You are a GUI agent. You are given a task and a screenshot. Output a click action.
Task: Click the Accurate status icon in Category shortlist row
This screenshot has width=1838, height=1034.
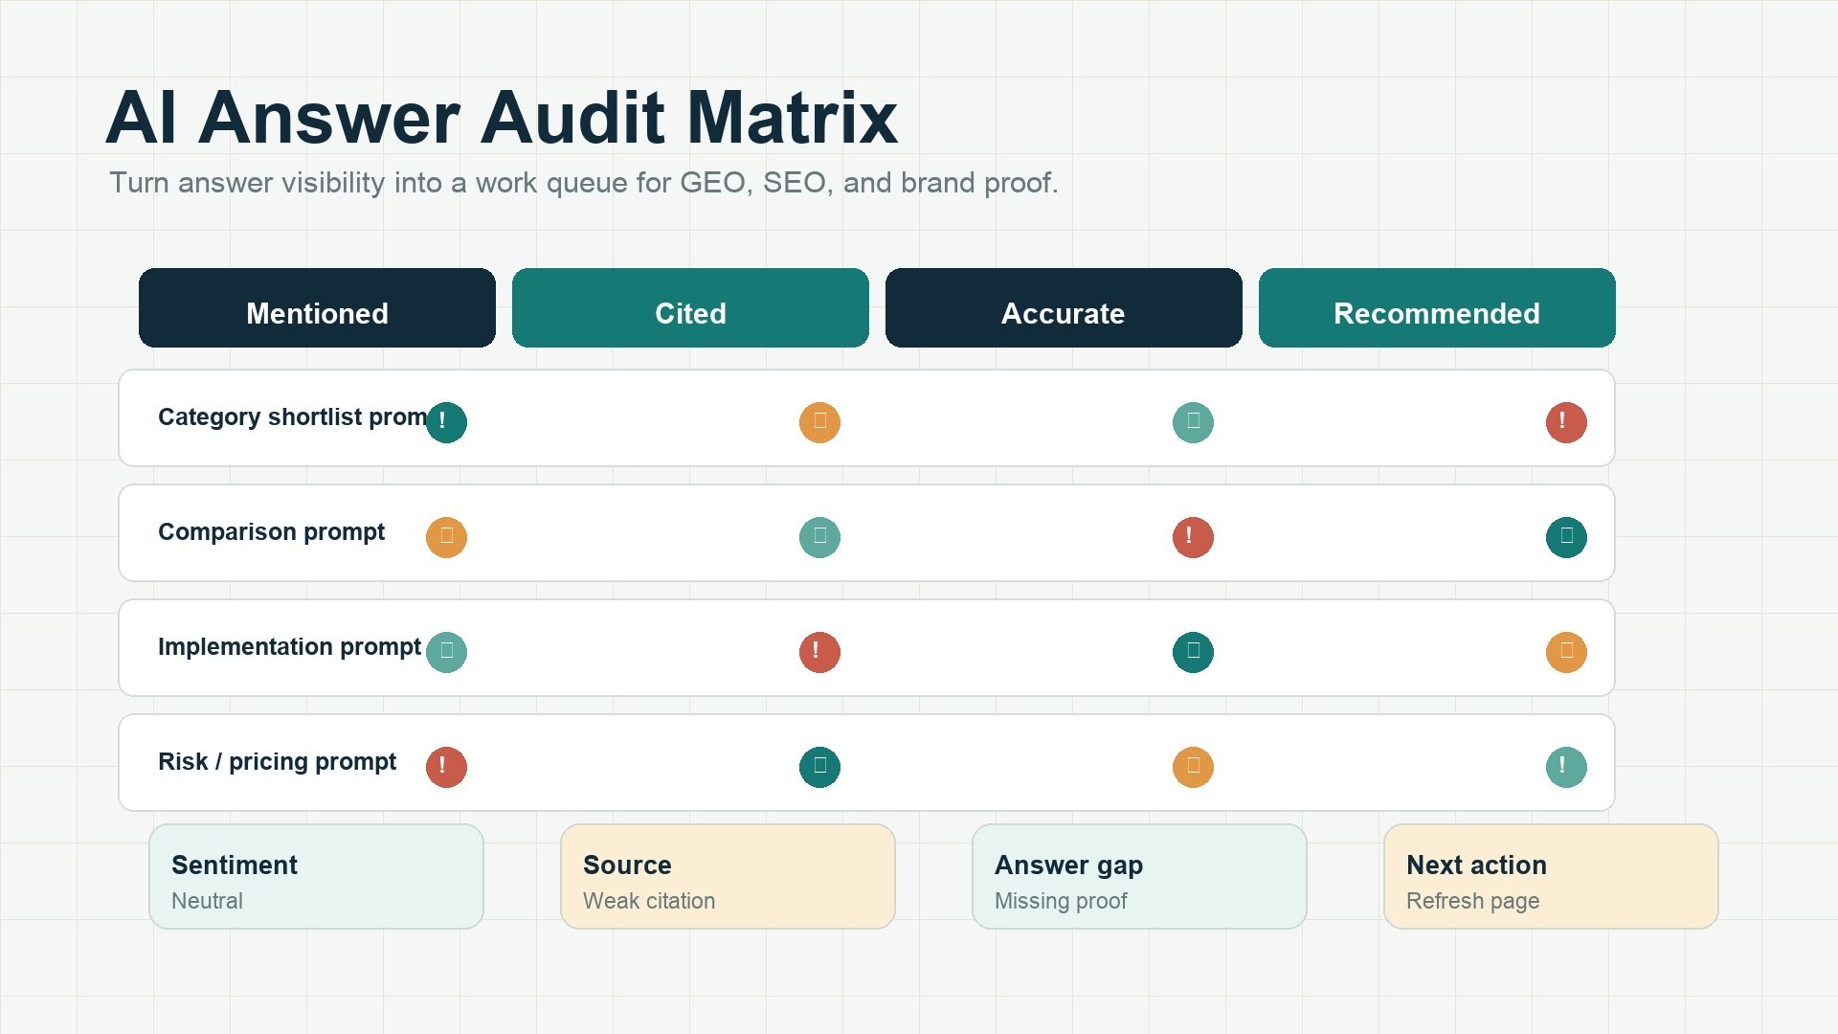pyautogui.click(x=1193, y=422)
